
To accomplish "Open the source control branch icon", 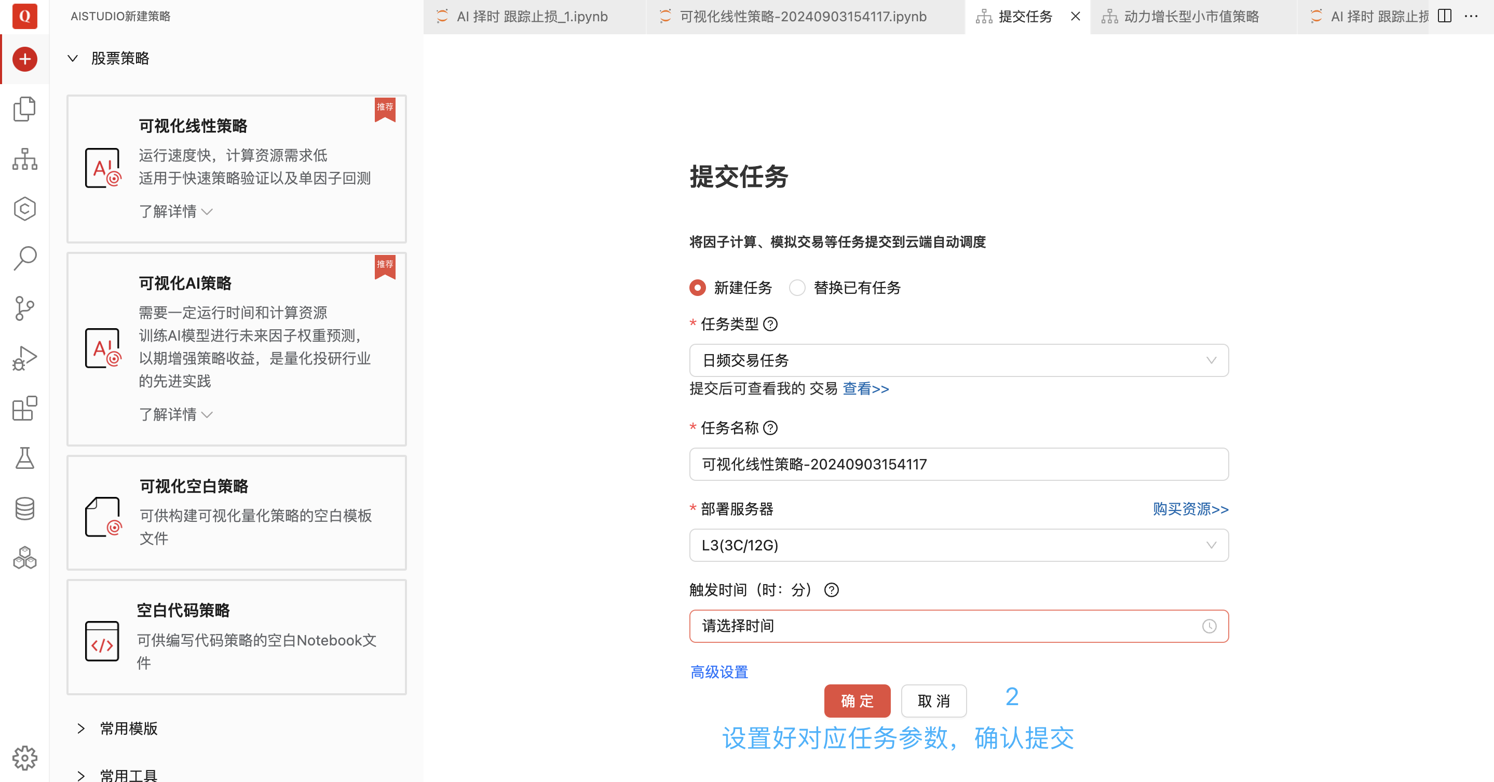I will pos(24,308).
